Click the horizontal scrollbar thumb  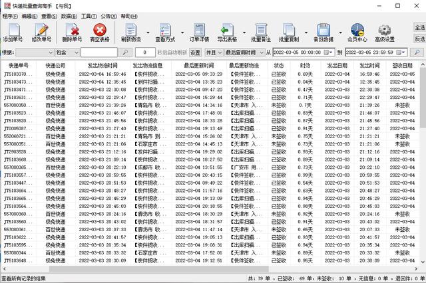(x=158, y=268)
